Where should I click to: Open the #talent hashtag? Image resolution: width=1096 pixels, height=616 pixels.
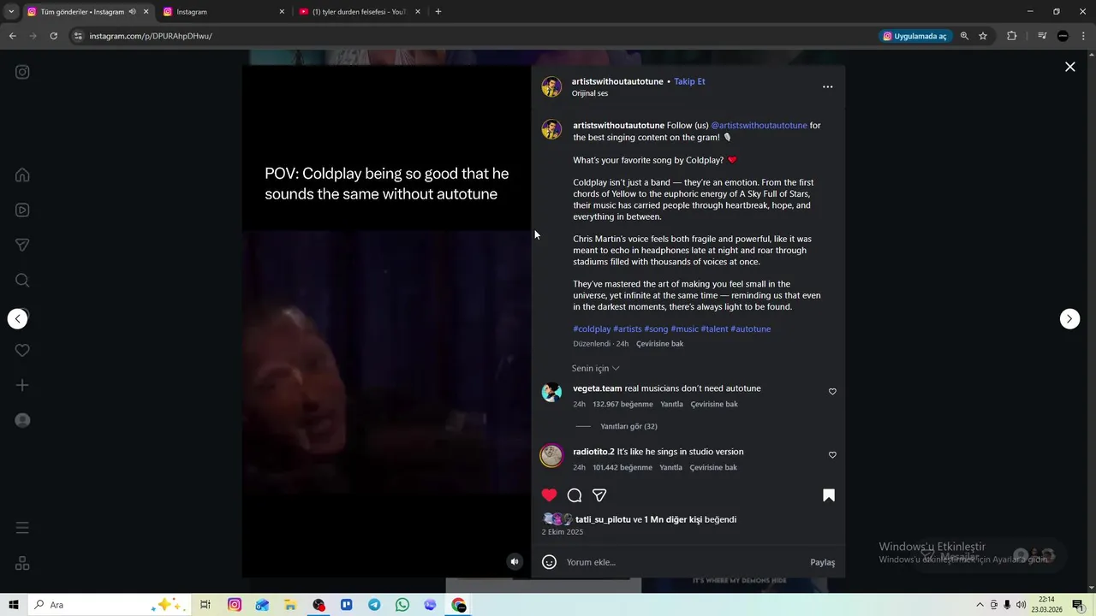click(x=714, y=329)
